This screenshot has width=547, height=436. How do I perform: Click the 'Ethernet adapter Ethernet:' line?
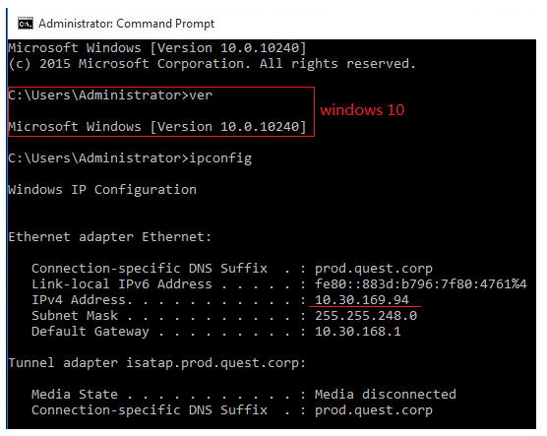110,237
